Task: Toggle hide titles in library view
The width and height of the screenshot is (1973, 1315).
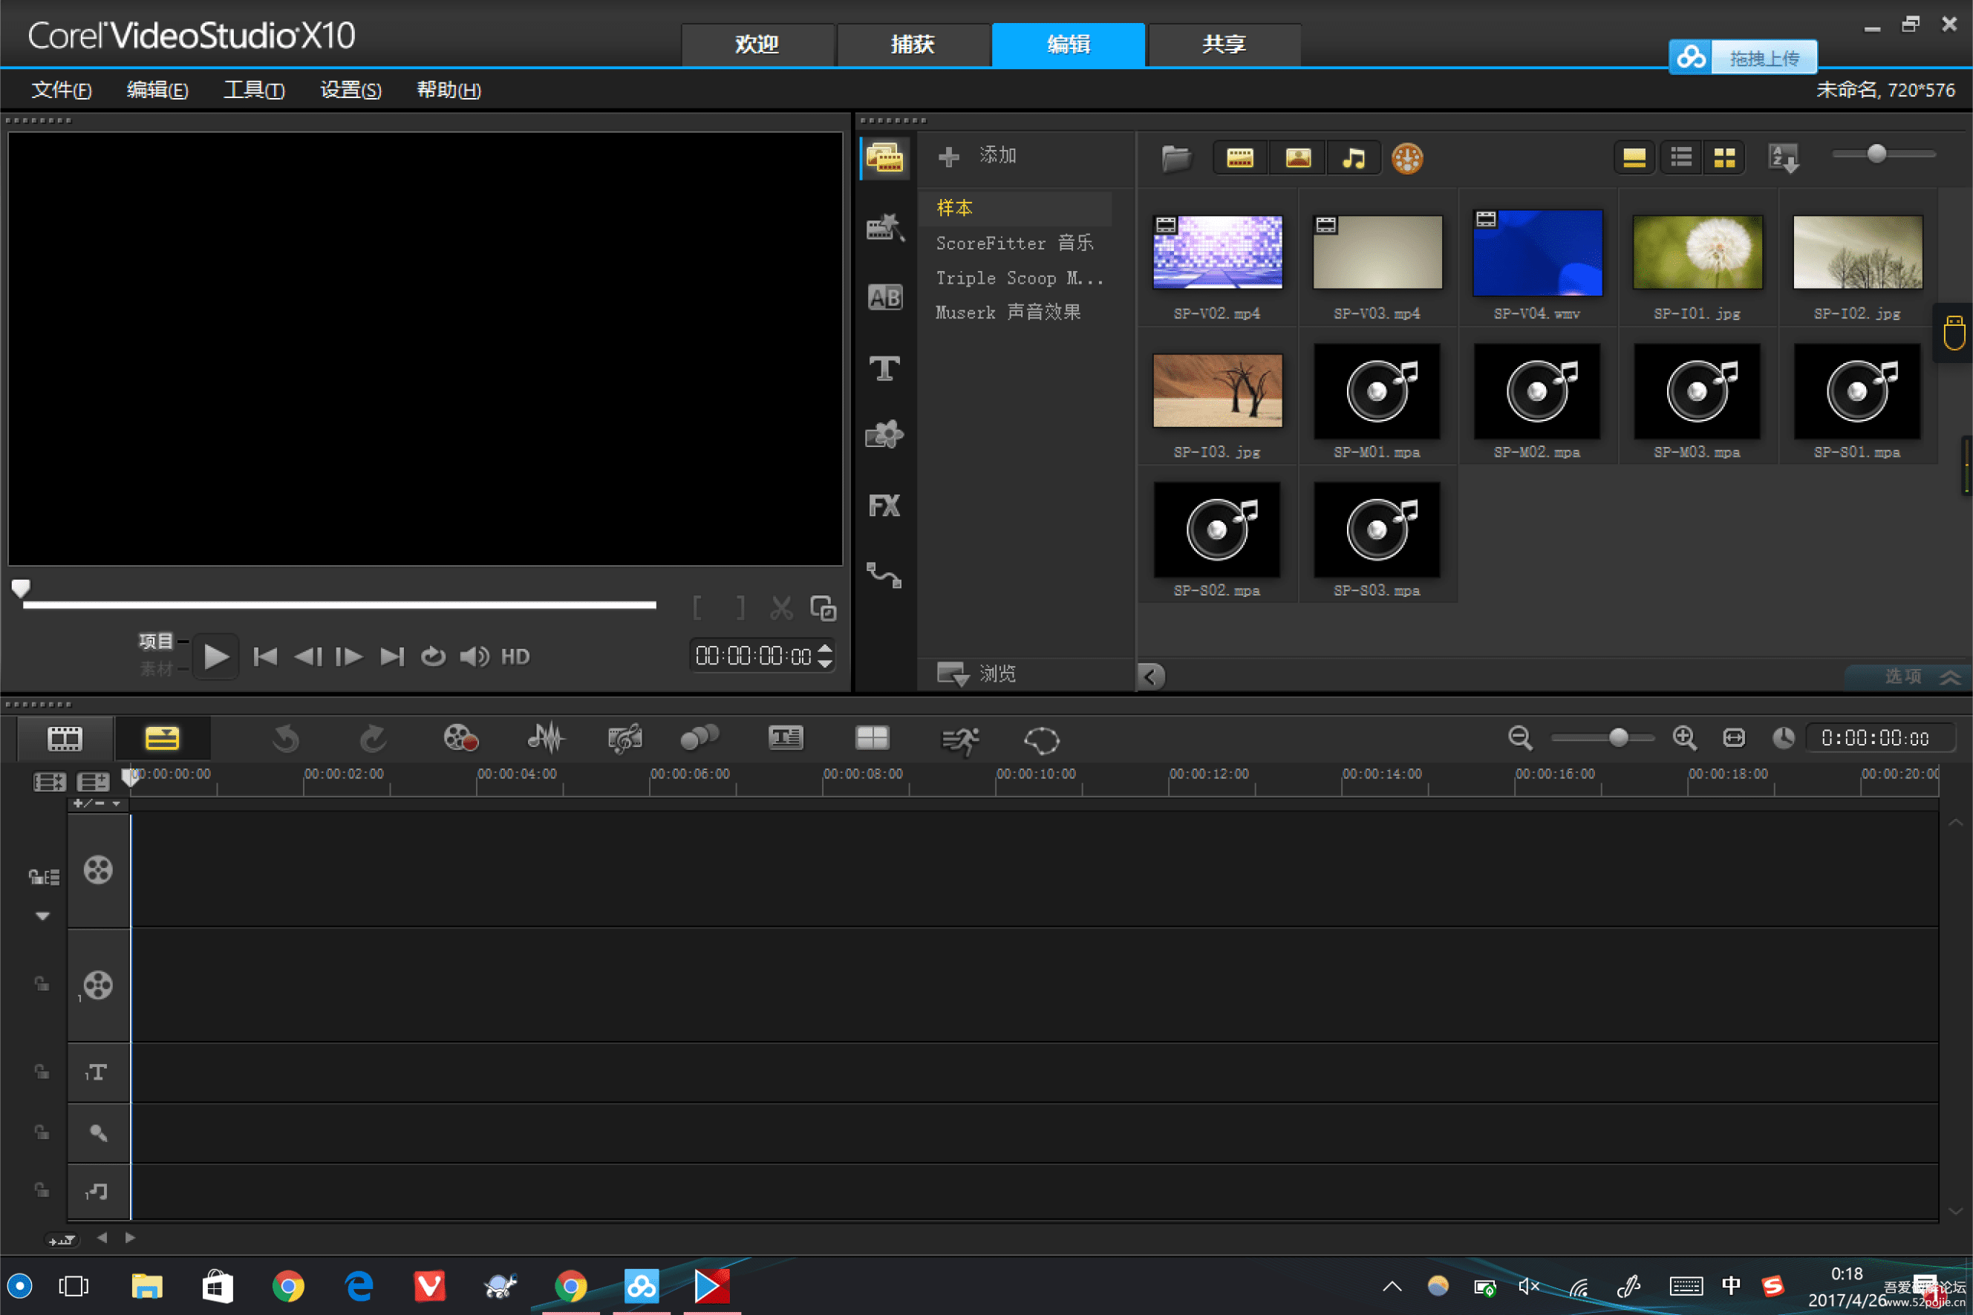Action: coord(1634,157)
